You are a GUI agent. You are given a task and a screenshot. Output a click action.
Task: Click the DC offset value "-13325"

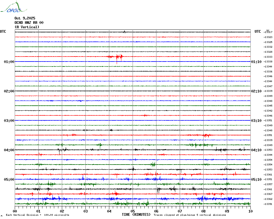coord(268,42)
